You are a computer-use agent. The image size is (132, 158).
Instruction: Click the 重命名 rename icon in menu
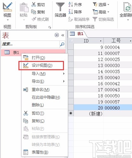click(x=26, y=90)
